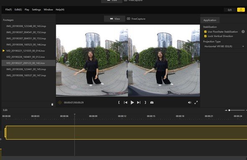Adjust the timeline zoom slider
This screenshot has width=247, height=160.
coord(229,110)
